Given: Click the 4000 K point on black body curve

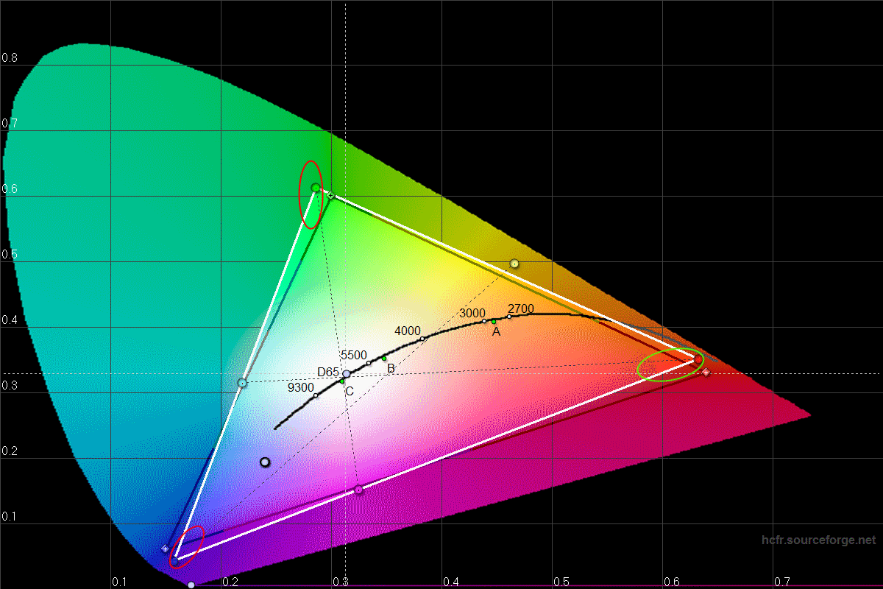Looking at the screenshot, I should point(422,339).
